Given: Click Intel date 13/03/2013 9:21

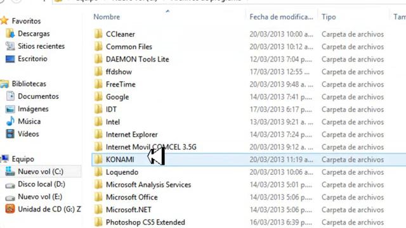Looking at the screenshot, I should 281,122.
